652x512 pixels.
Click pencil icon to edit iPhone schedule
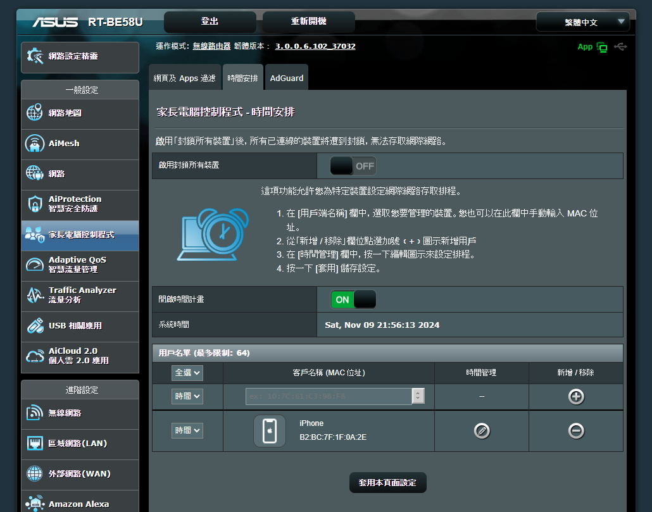tap(482, 430)
